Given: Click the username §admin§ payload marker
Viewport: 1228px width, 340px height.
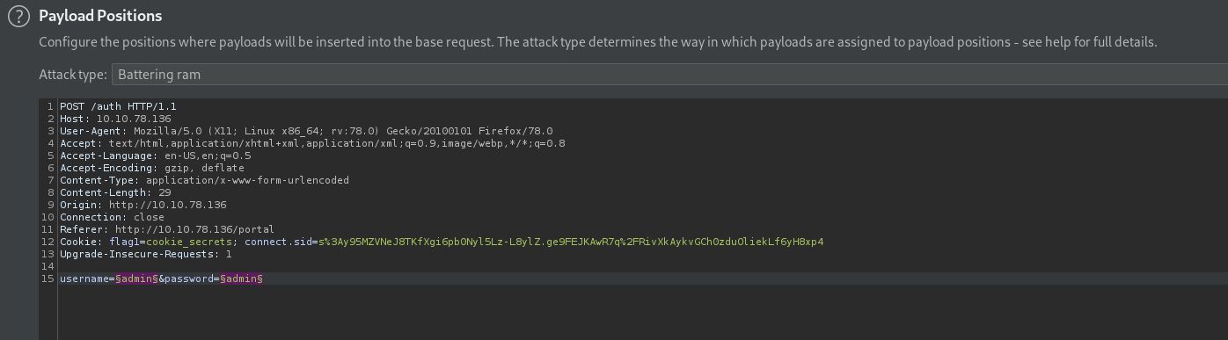Looking at the screenshot, I should pyautogui.click(x=136, y=279).
